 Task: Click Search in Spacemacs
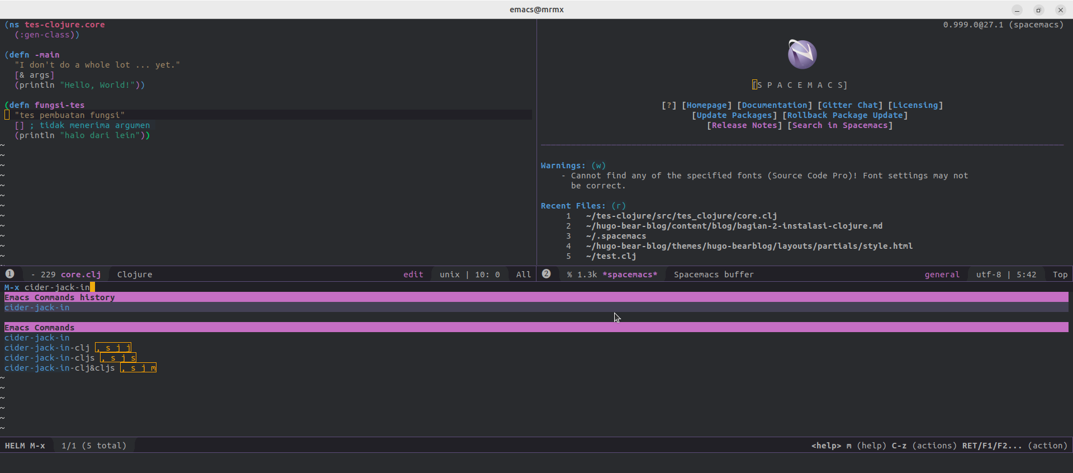(840, 125)
